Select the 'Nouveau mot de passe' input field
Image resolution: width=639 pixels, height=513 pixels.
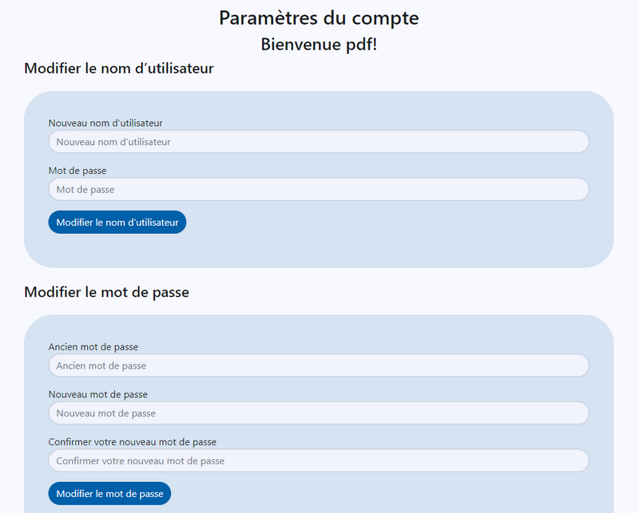point(319,413)
